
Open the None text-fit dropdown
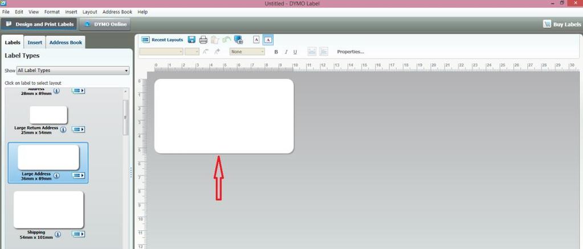(x=247, y=52)
